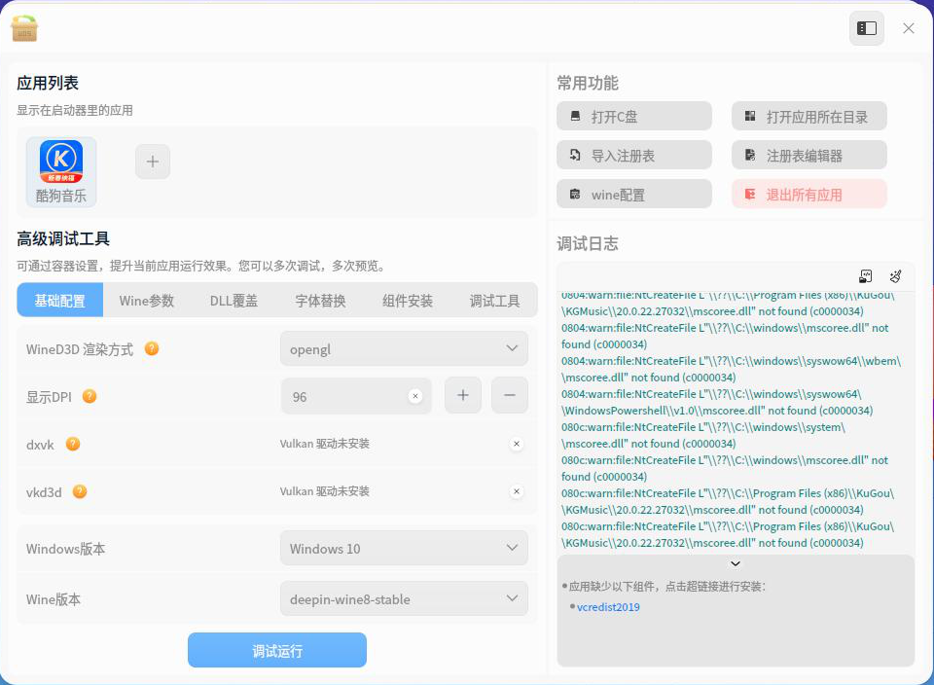Install the vcredist2019 component link
The image size is (934, 685).
[x=608, y=607]
